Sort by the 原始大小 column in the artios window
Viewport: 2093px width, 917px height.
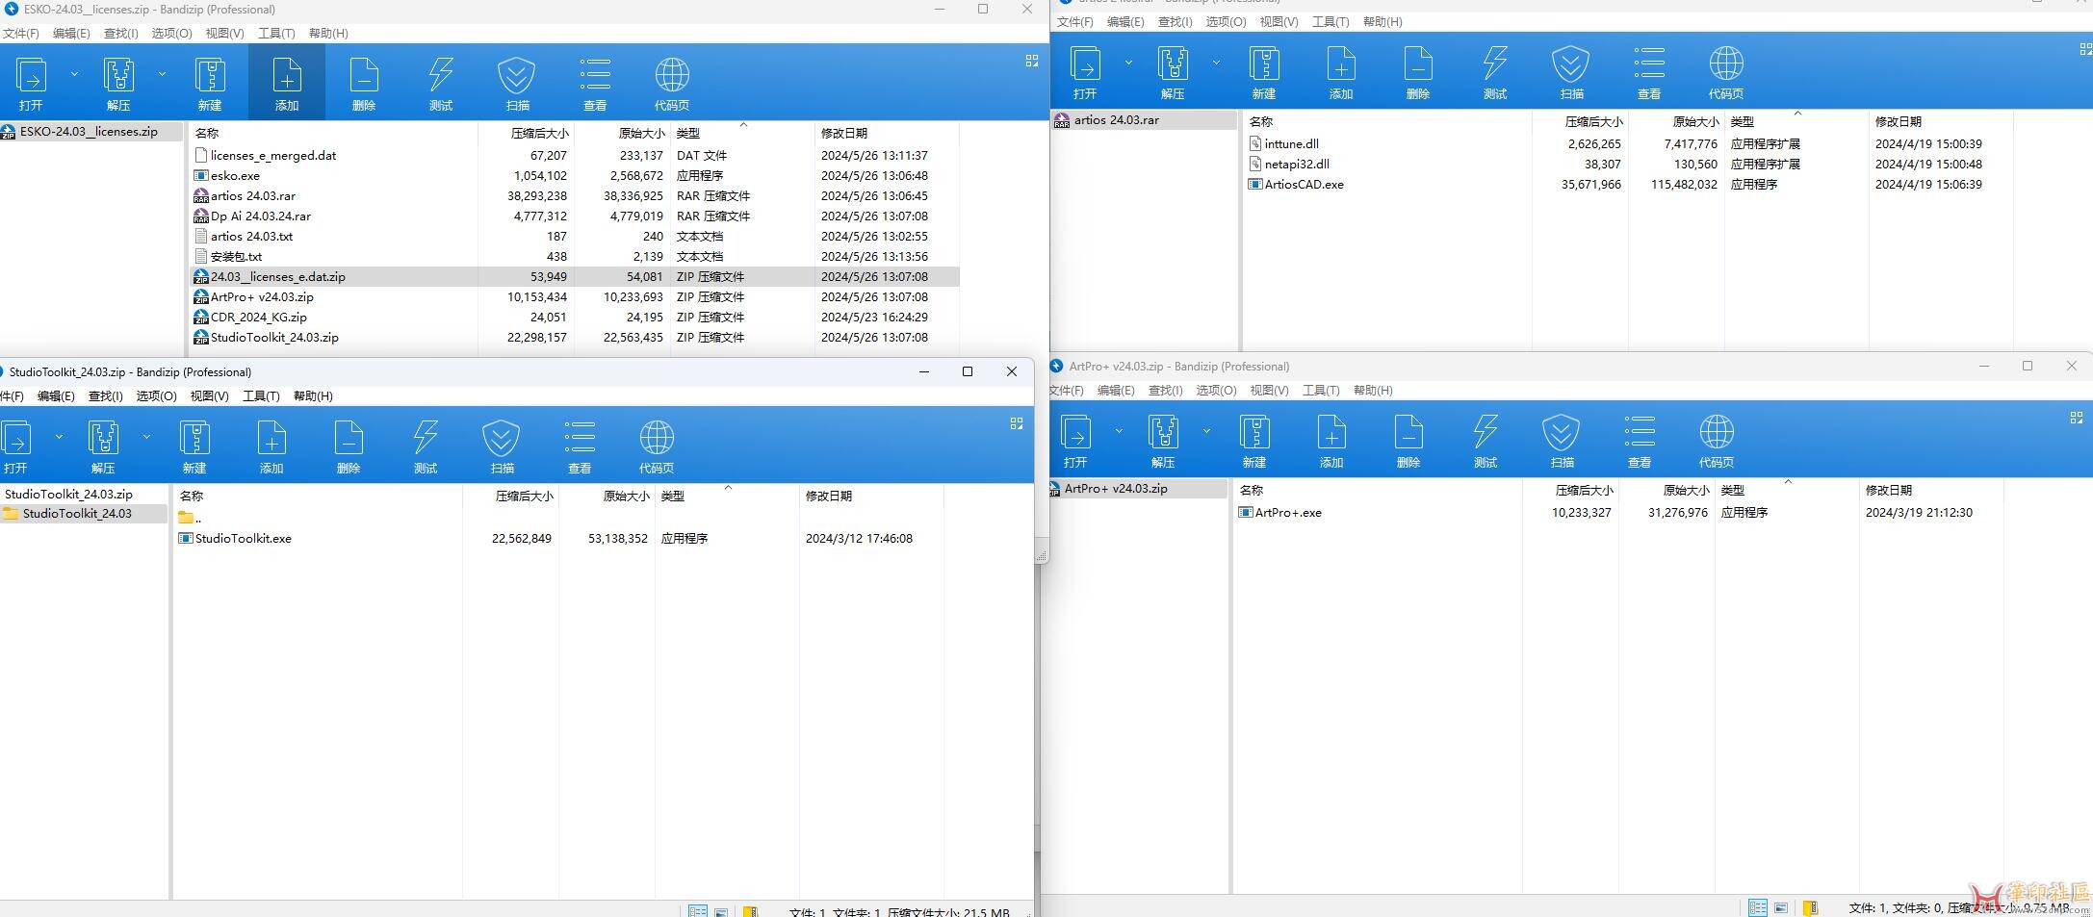(1694, 122)
